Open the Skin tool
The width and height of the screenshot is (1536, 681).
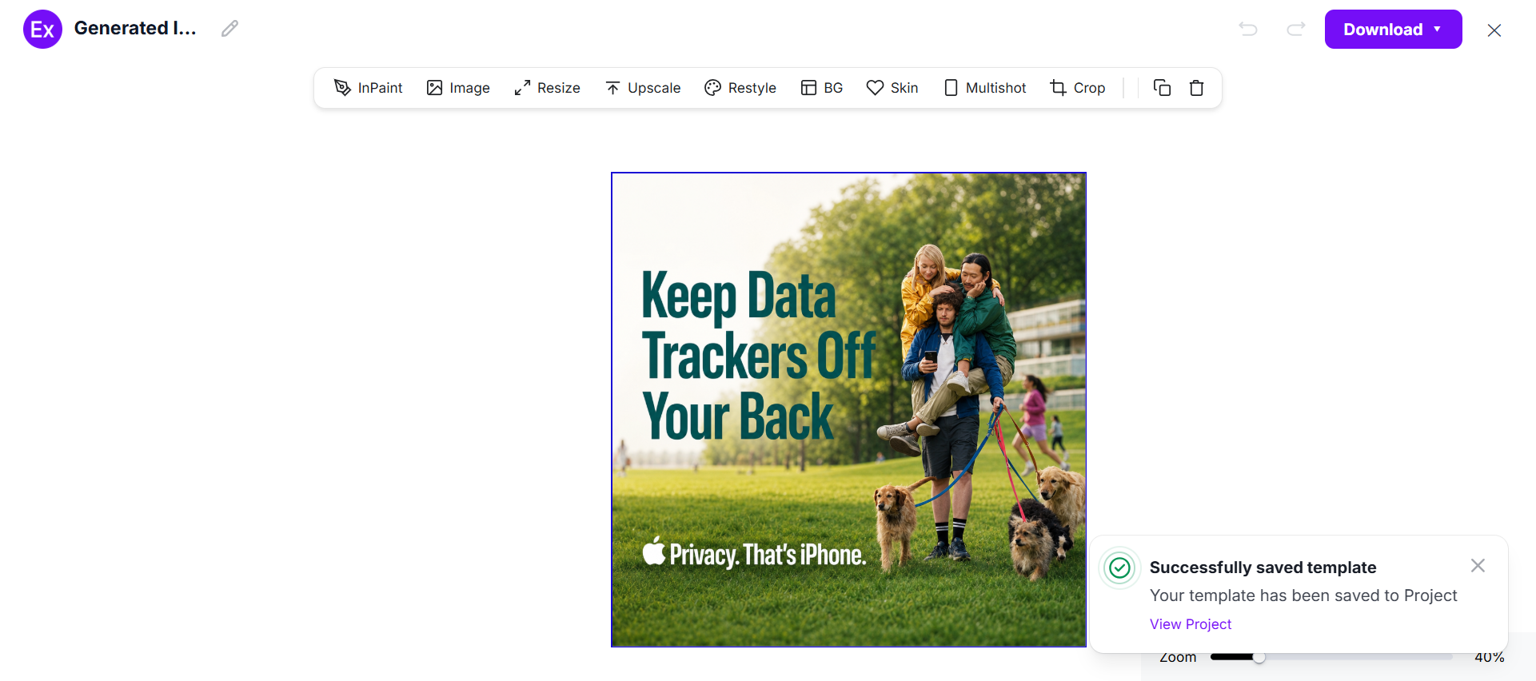coord(892,88)
